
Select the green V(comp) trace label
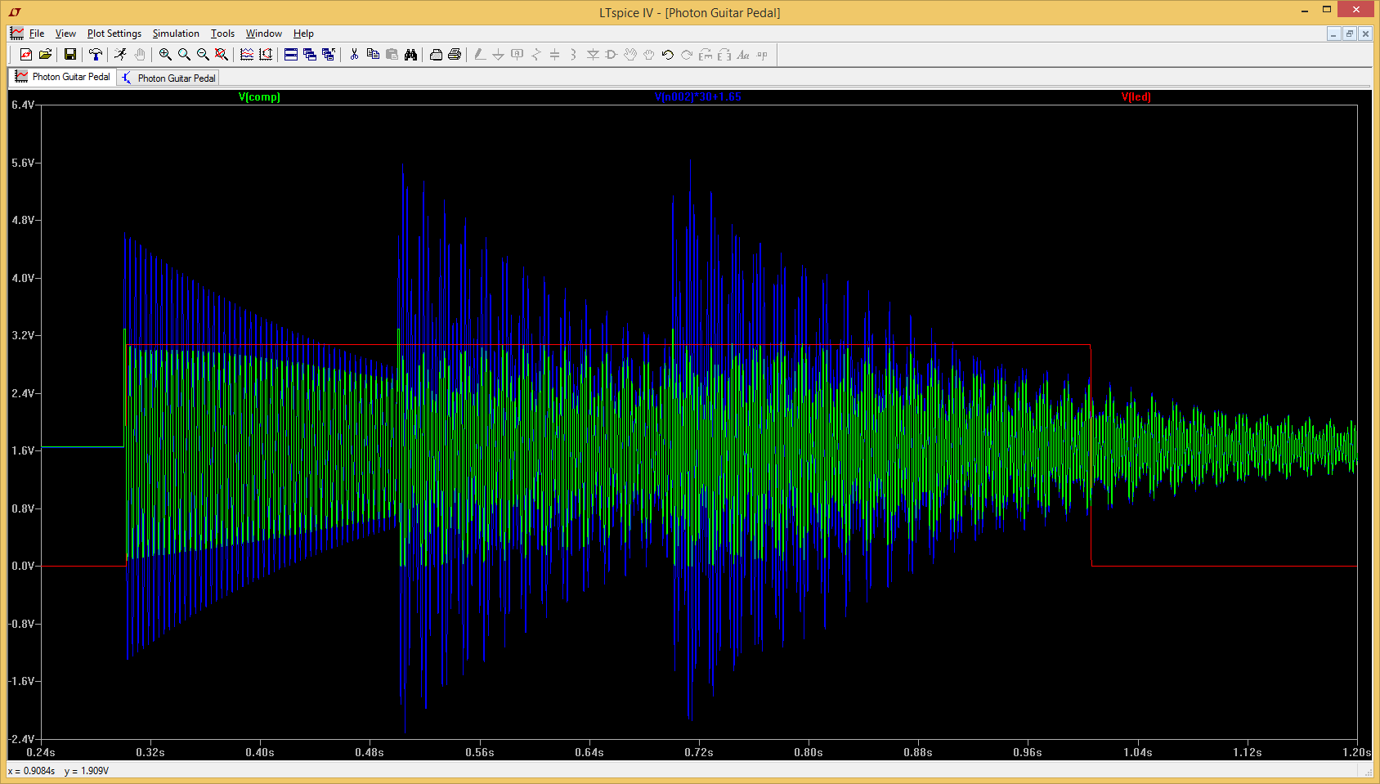pyautogui.click(x=259, y=96)
